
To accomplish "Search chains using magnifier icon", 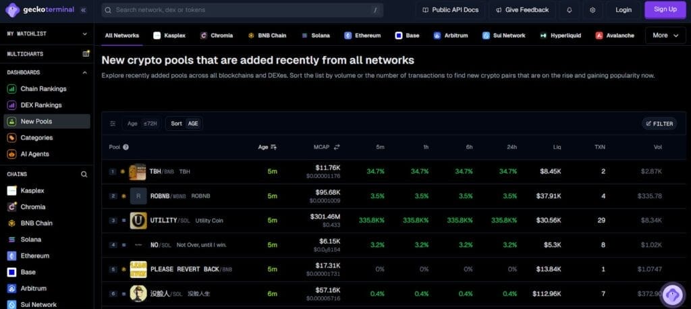I will (x=84, y=174).
